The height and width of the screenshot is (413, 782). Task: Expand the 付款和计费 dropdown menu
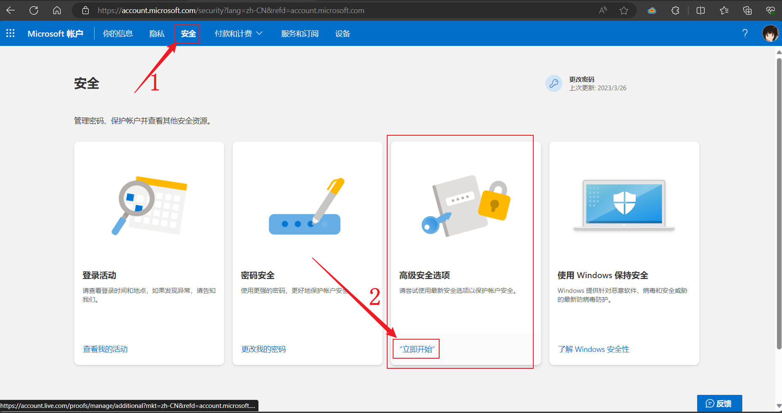(x=239, y=33)
